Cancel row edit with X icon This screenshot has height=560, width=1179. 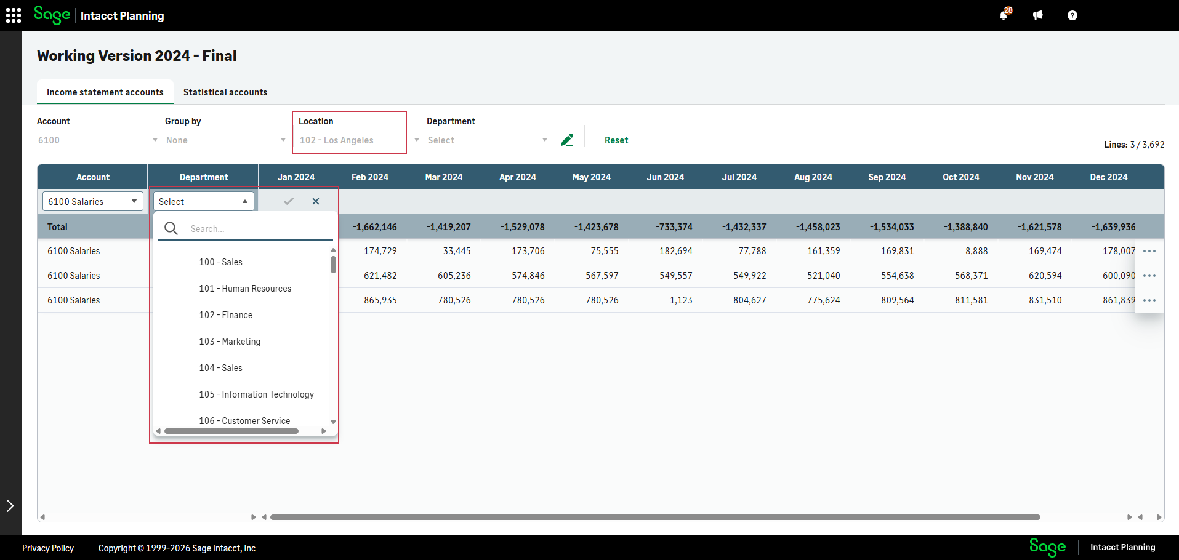point(316,201)
